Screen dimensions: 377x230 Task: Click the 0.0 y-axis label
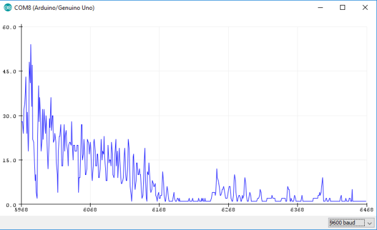(x=11, y=205)
